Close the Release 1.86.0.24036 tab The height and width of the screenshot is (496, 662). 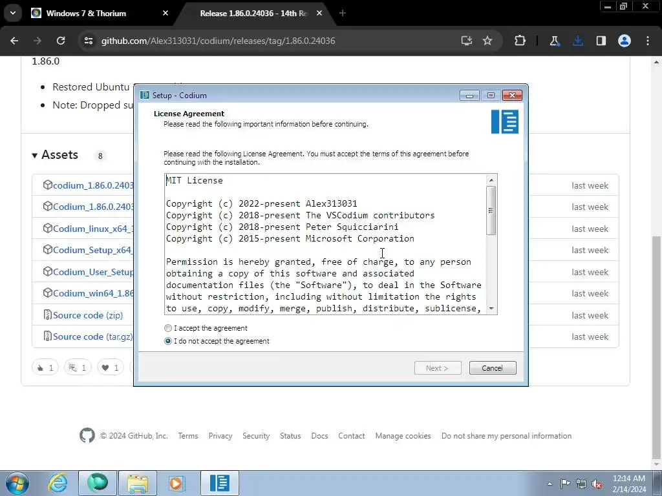coord(319,13)
